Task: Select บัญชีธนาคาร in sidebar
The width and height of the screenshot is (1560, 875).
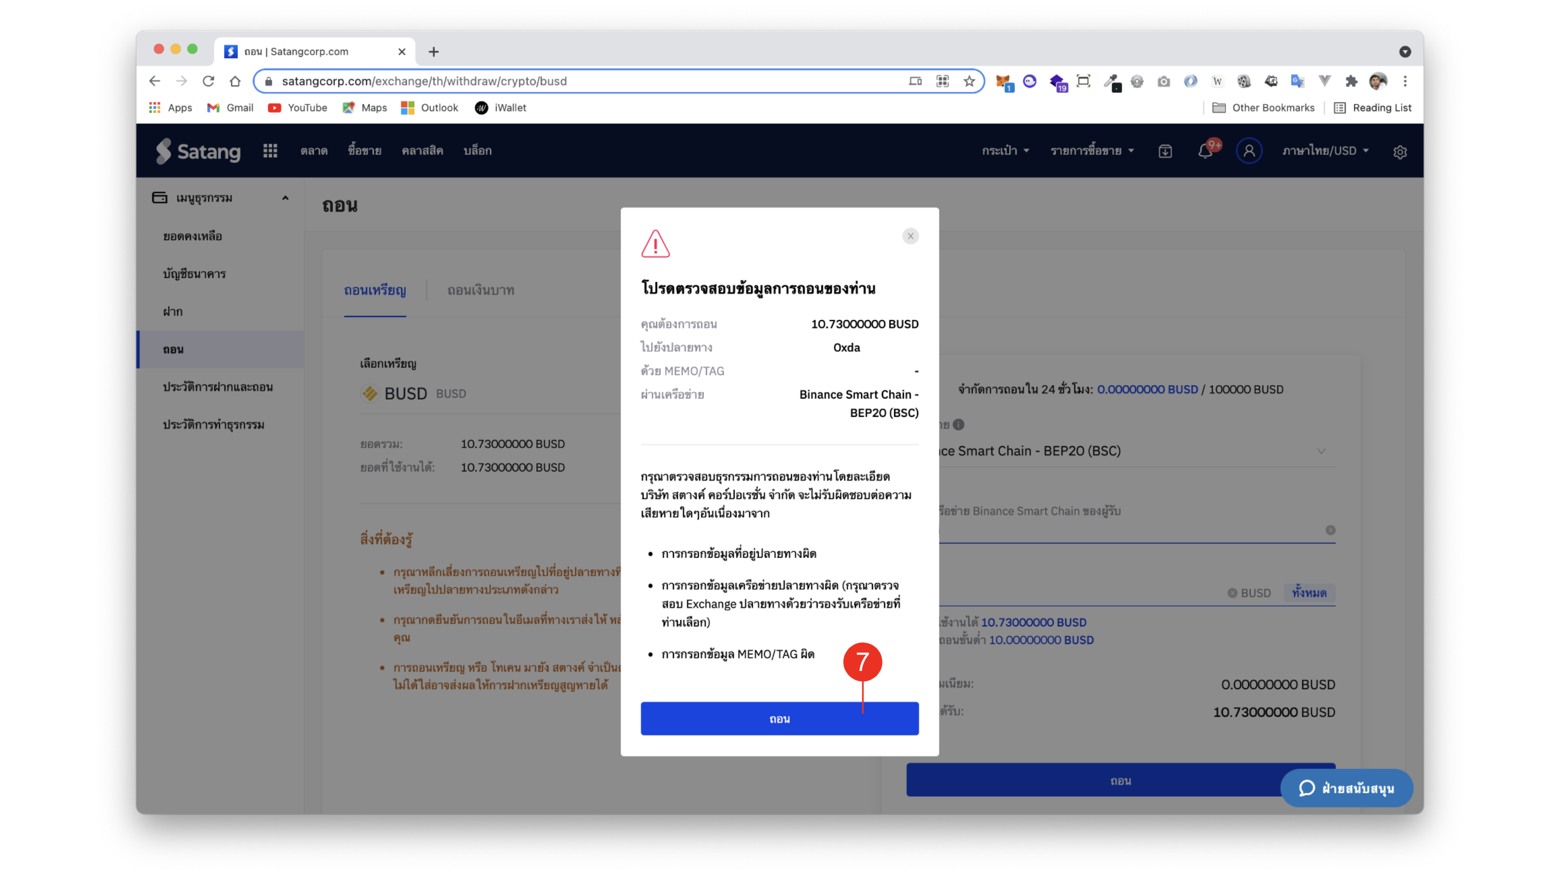Action: 194,274
